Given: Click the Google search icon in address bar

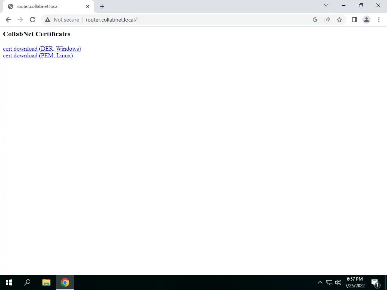Looking at the screenshot, I should pyautogui.click(x=315, y=20).
